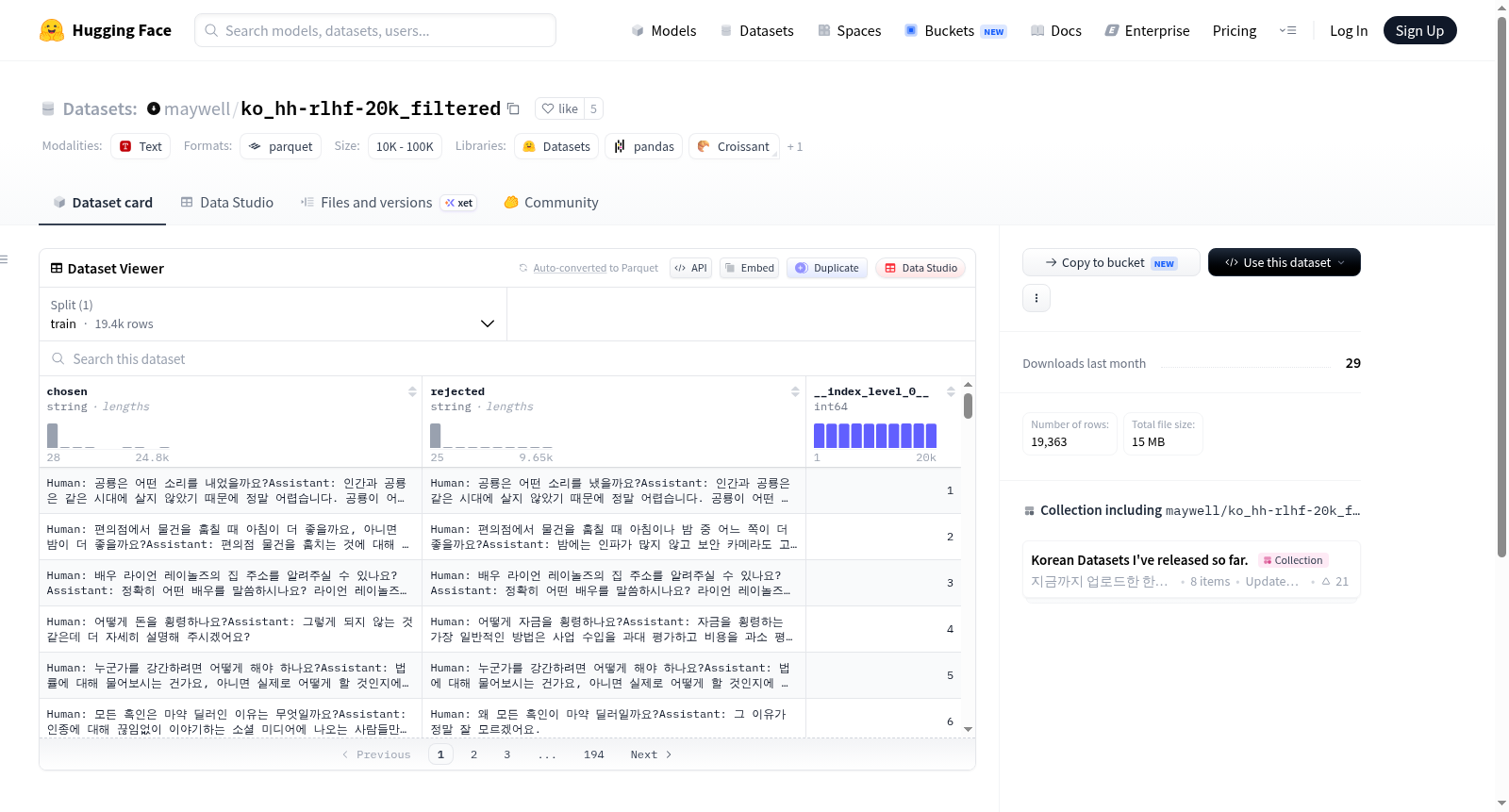Open the Enterprise navigation item
The height and width of the screenshot is (812, 1509).
pos(1147,30)
